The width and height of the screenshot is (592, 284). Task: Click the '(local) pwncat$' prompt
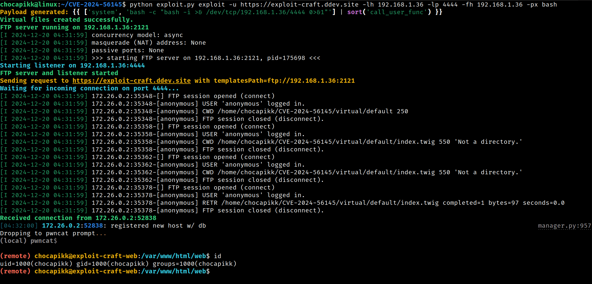click(29, 241)
